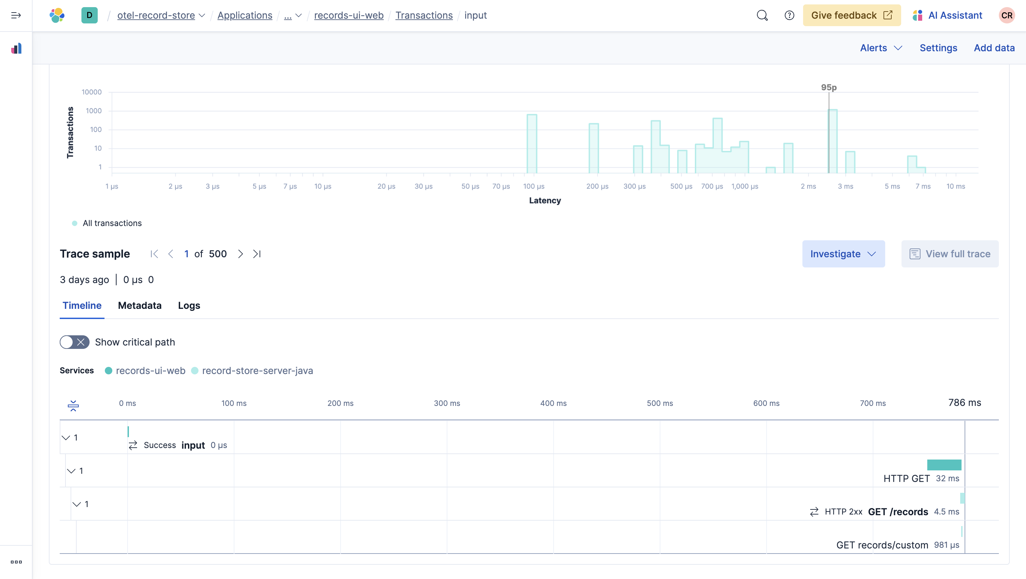Open the search magnifier icon
1026x579 pixels.
pos(762,15)
